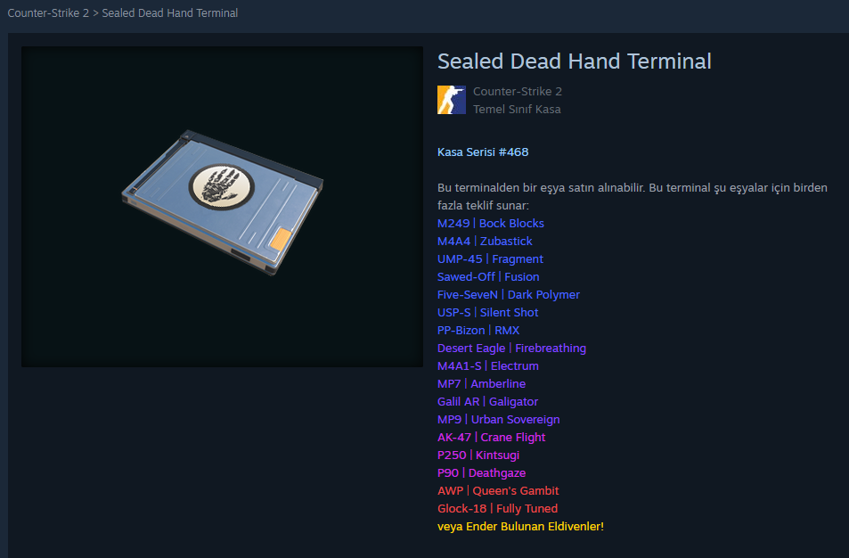
Task: Choose MP7 | Amberline skin
Action: pos(481,384)
